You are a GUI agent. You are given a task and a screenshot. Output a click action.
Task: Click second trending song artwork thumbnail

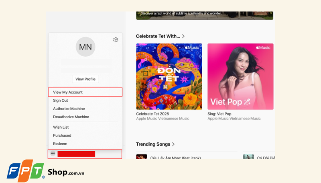tap(248, 156)
